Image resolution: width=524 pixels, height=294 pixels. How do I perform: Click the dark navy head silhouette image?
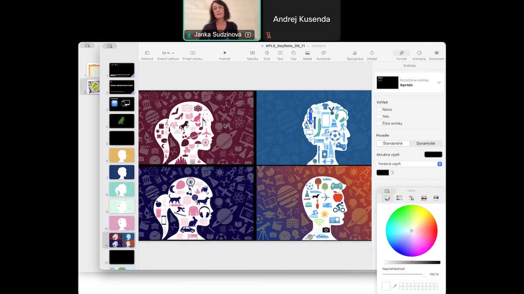tap(196, 203)
